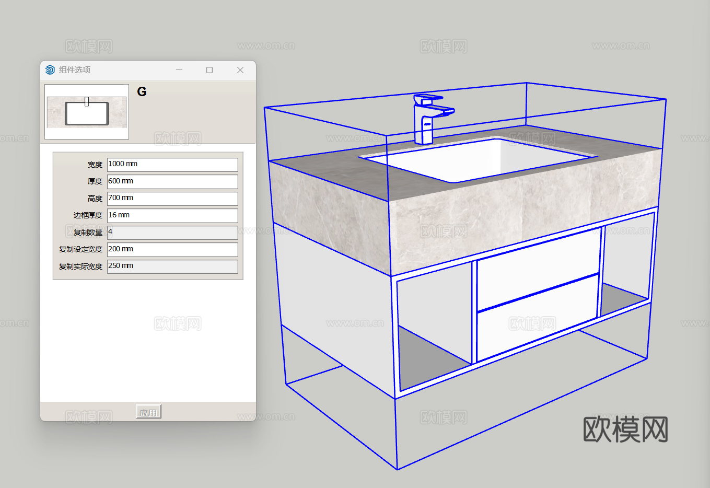The width and height of the screenshot is (710, 488).
Task: Edit the 高度 field showing 700 mm
Action: 172,199
